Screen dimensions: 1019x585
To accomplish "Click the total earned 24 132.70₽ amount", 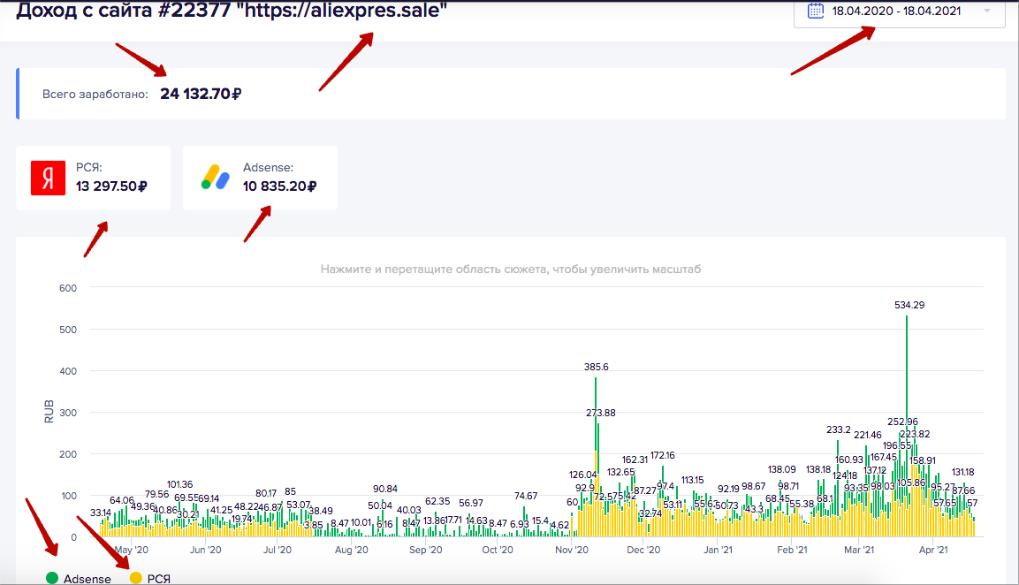I will pos(201,94).
